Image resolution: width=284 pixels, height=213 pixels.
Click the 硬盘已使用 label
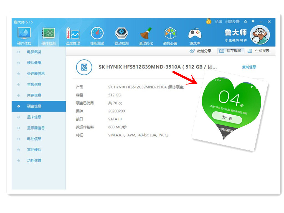click(85, 103)
